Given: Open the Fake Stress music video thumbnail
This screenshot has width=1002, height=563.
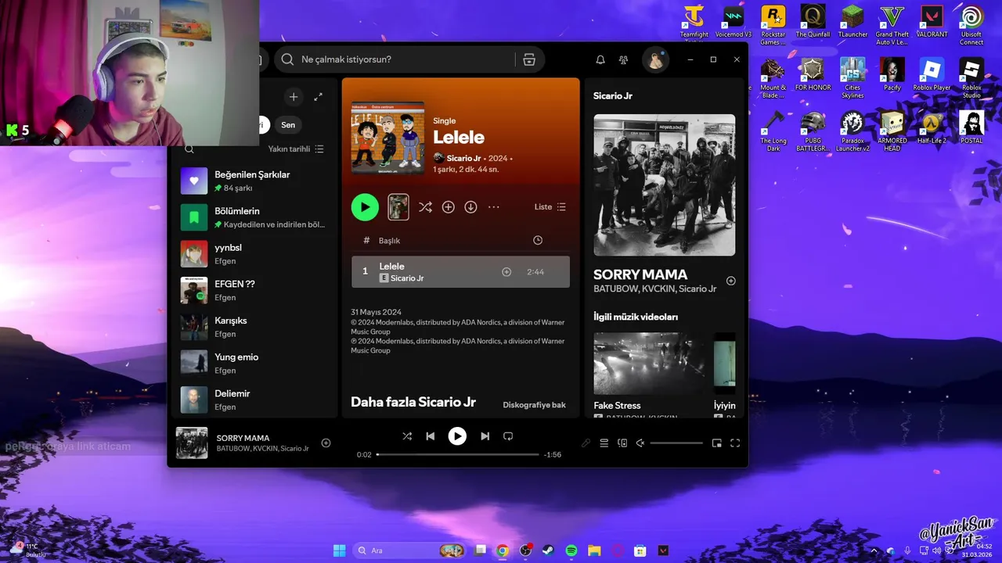Looking at the screenshot, I should pyautogui.click(x=648, y=364).
